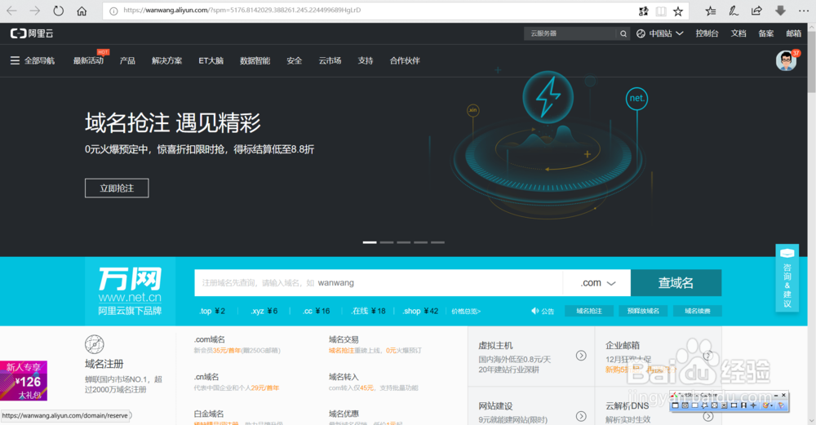816x425 pixels.
Task: Click the 立即抢注 button
Action: (117, 188)
